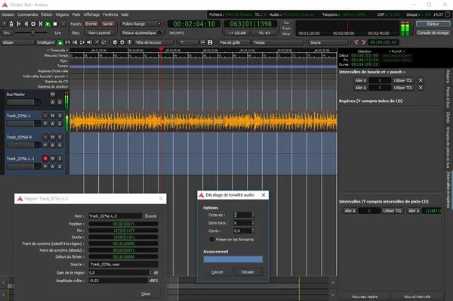Toggle Intelligent smart mode button
This screenshot has height=301, width=453.
[x=45, y=42]
